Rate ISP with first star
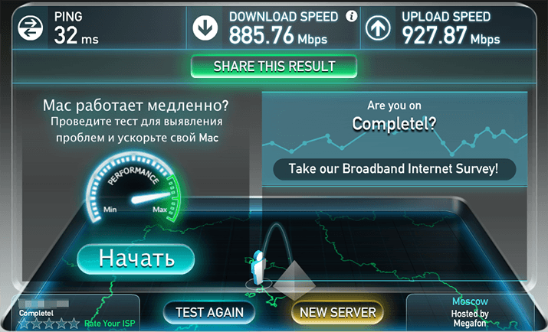 click(24, 324)
